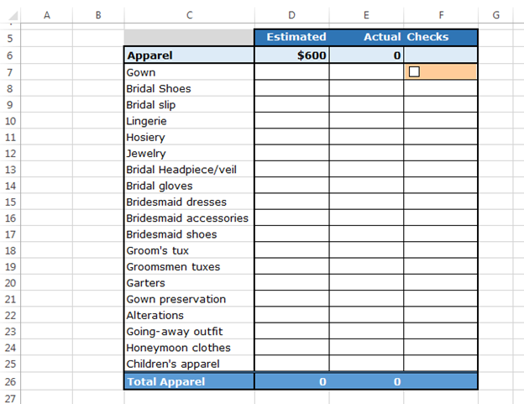
Task: Select the Groom's tux cell
Action: (189, 250)
